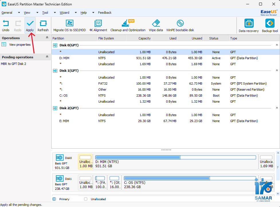Click the View properties link
This screenshot has width=280, height=207.
click(x=20, y=44)
